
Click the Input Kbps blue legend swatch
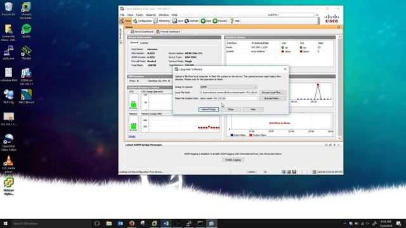pyautogui.click(x=232, y=135)
